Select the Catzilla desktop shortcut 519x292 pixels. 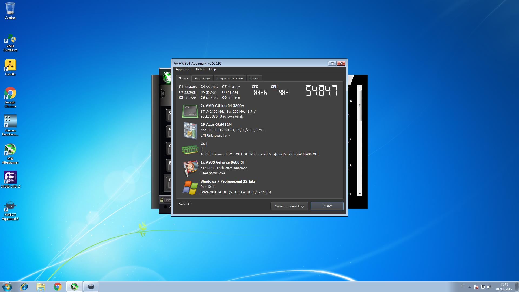10,68
